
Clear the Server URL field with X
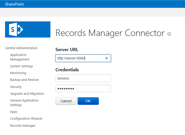point(107,58)
